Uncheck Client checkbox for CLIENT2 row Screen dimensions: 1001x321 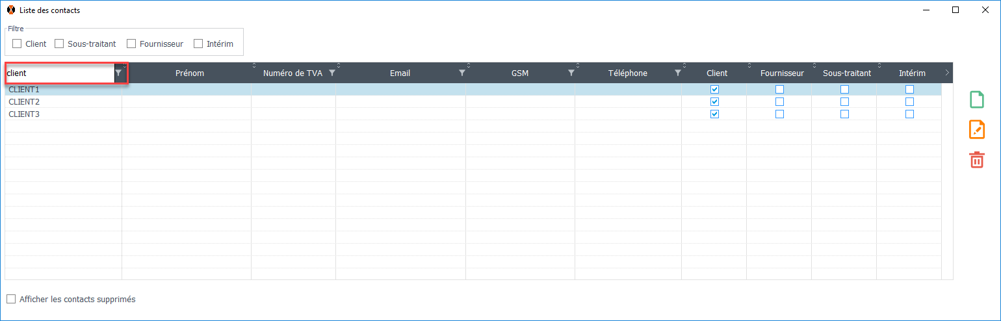[714, 102]
